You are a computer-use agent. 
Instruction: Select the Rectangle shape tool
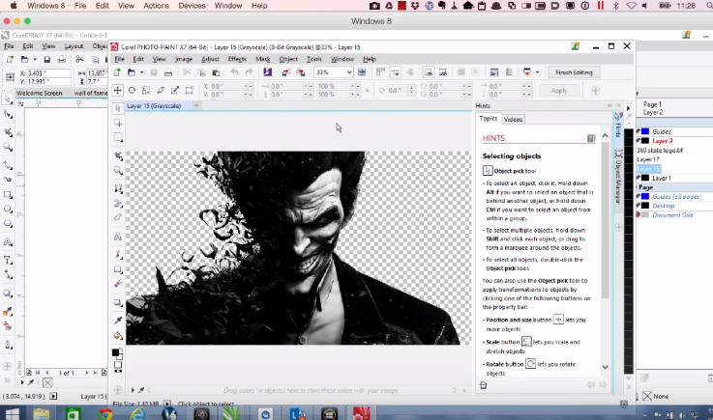[x=118, y=269]
